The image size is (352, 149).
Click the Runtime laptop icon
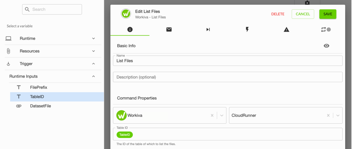(x=8, y=38)
